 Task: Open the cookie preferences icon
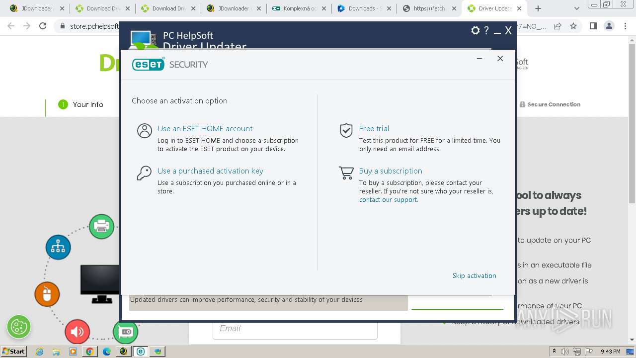point(19,327)
